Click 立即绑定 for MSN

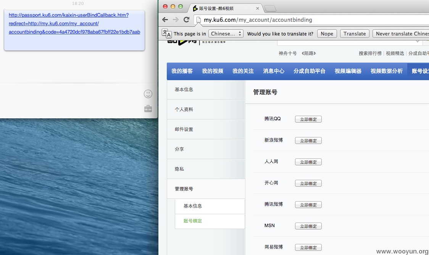click(x=308, y=226)
